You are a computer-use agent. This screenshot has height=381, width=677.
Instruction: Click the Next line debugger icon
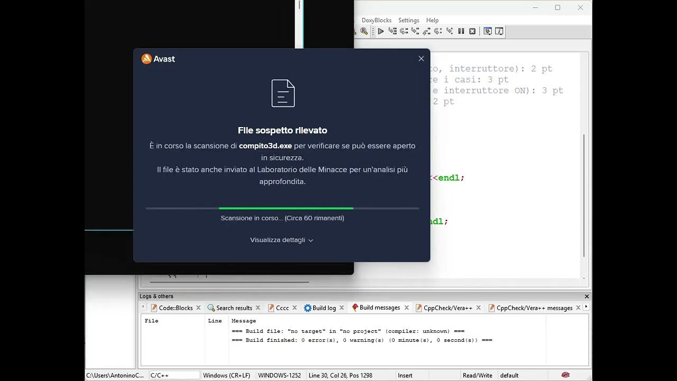pyautogui.click(x=404, y=31)
